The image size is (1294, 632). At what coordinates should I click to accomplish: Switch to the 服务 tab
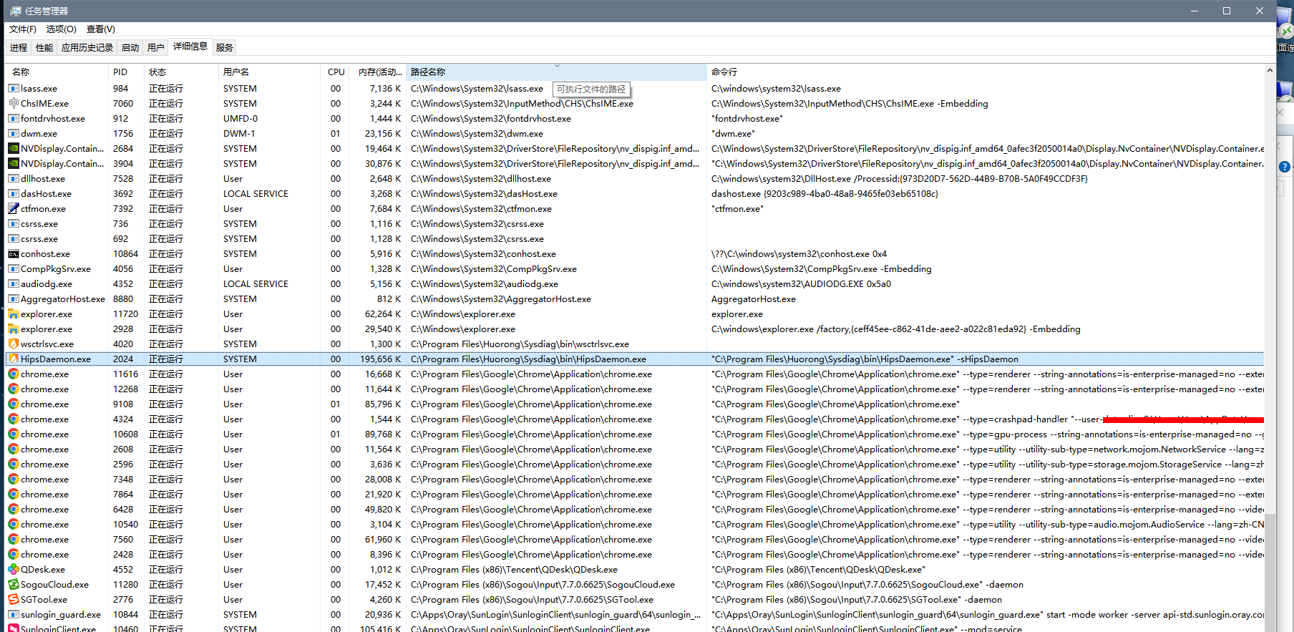[224, 48]
